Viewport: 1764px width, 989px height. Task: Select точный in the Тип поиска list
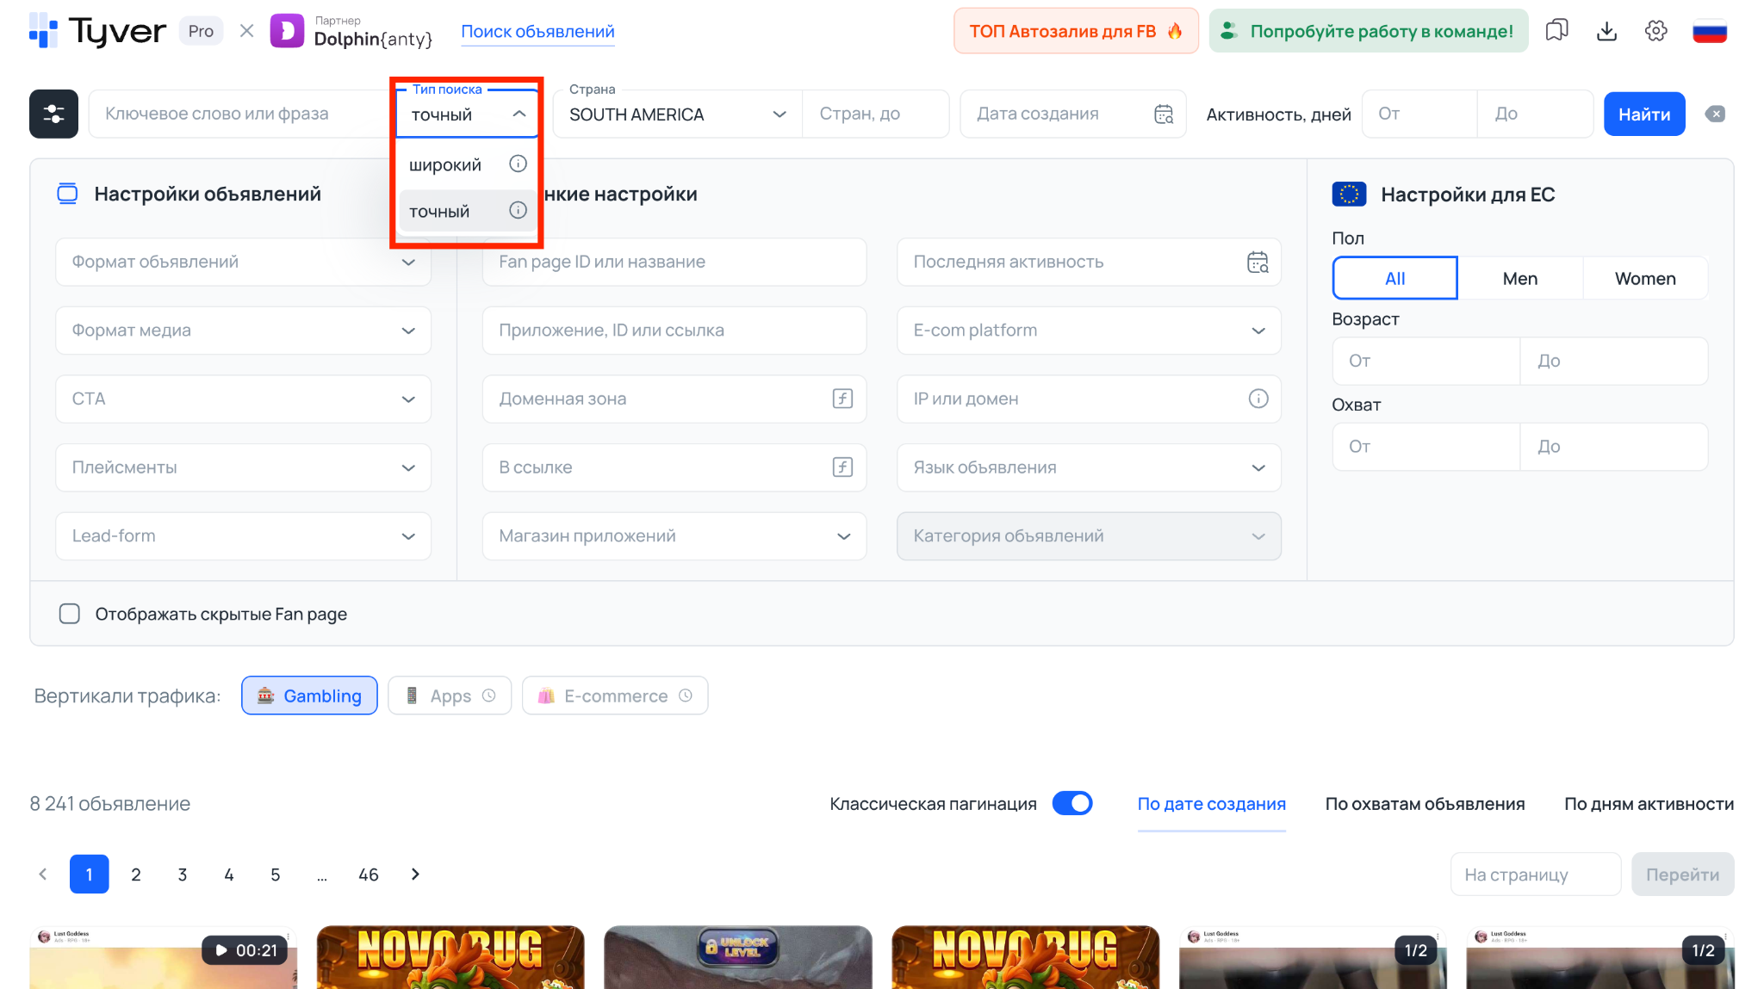click(x=439, y=210)
